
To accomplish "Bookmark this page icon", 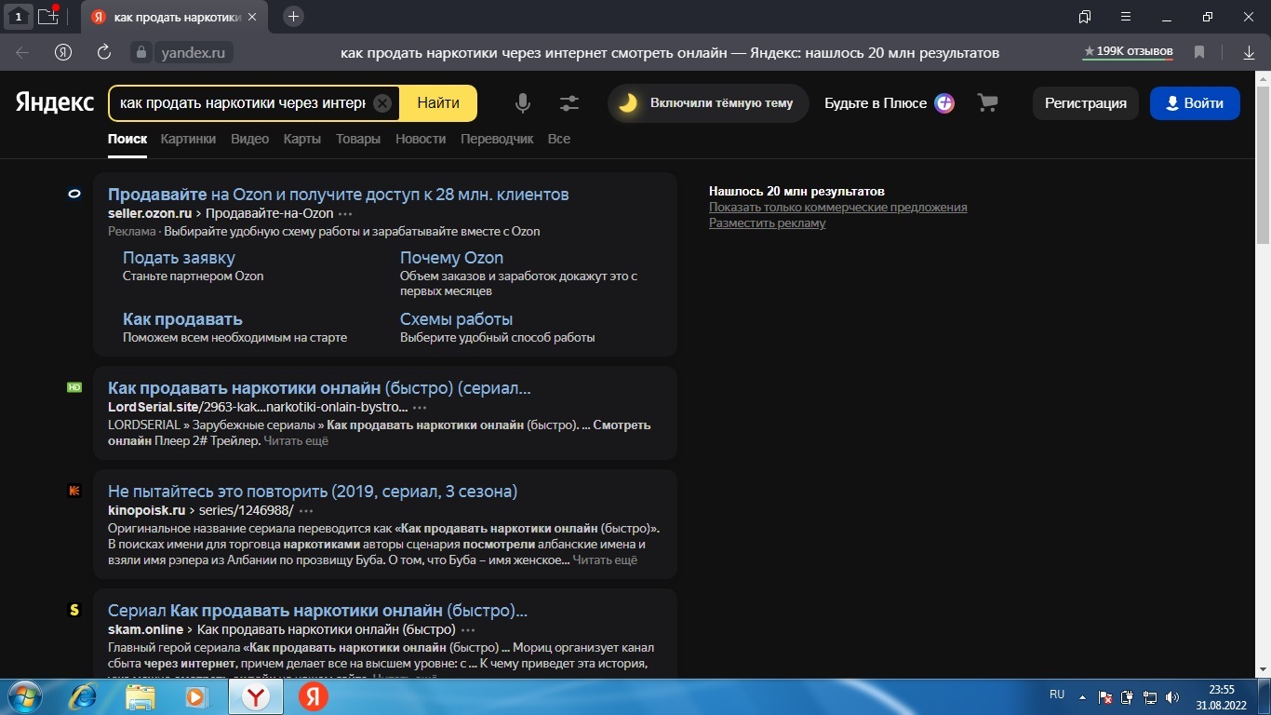I will click(1199, 53).
